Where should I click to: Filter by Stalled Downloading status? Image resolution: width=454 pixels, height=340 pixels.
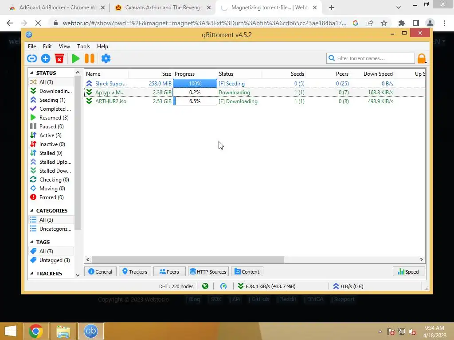click(x=51, y=171)
